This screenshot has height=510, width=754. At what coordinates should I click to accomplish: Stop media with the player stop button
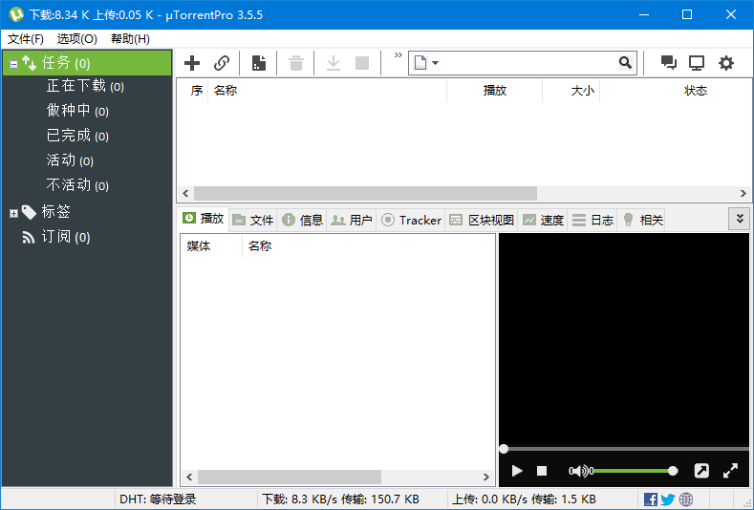tap(542, 471)
